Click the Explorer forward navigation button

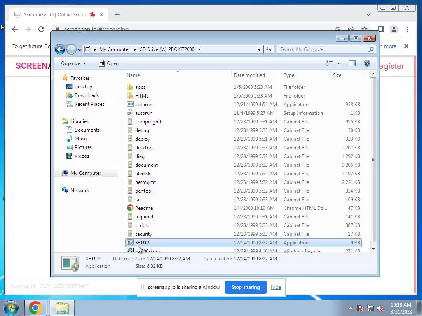click(x=71, y=49)
